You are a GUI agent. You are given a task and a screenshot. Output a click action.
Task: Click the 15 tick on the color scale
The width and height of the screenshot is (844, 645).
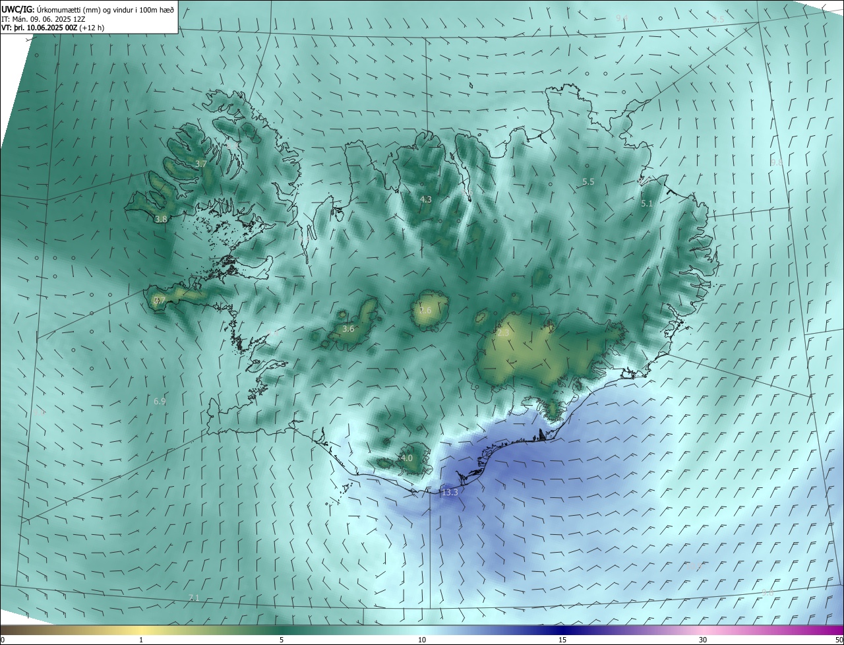tap(562, 640)
